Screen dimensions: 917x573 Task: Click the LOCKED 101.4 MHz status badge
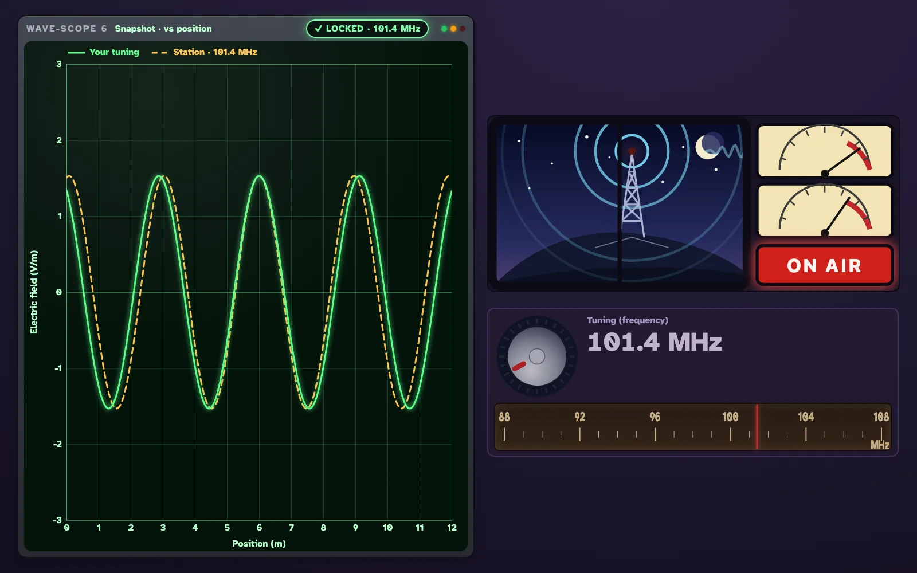click(367, 29)
